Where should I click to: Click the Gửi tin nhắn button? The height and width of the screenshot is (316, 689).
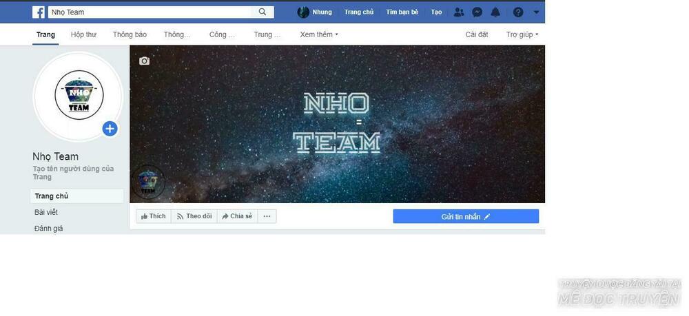coord(466,216)
